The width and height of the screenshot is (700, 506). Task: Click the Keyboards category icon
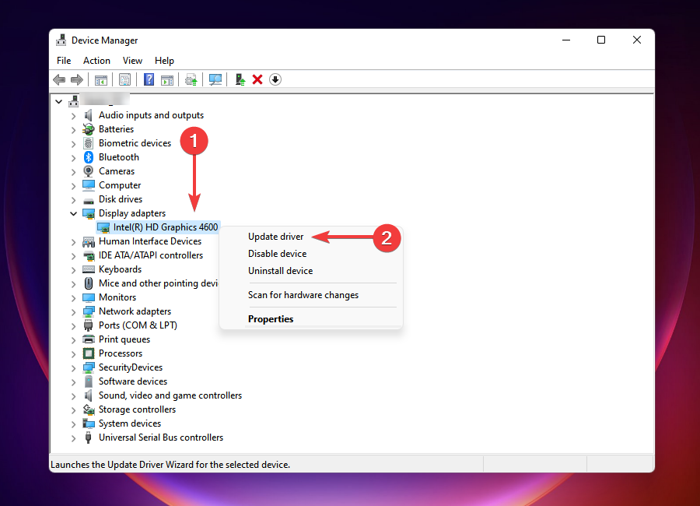click(89, 269)
